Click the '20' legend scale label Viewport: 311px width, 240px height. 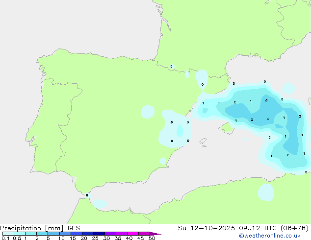point(84,238)
